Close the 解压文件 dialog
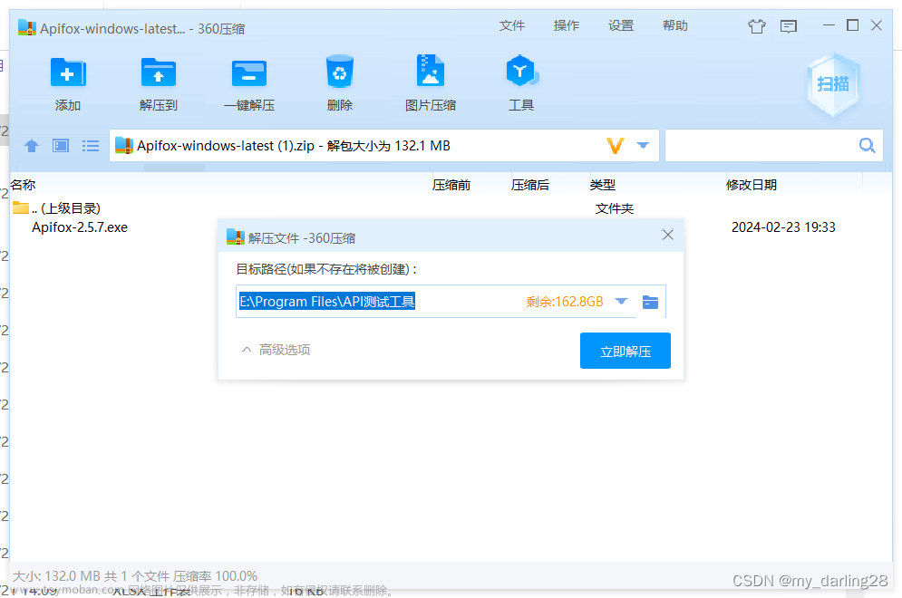Image resolution: width=902 pixels, height=598 pixels. [x=668, y=235]
